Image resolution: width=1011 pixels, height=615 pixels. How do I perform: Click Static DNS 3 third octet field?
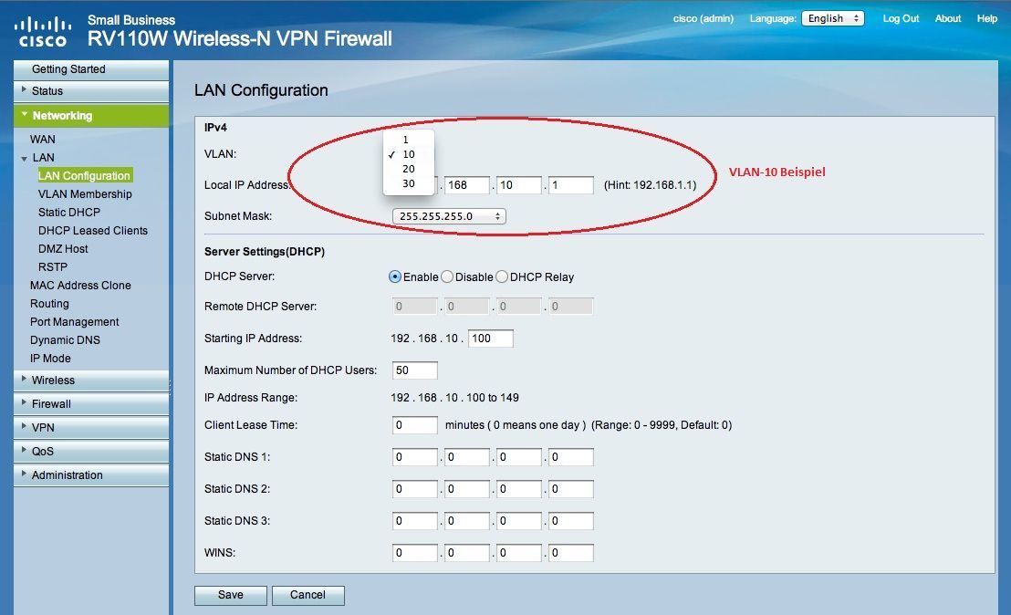pos(519,521)
